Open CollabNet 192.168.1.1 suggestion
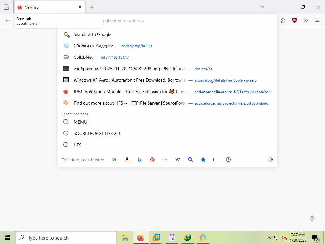 pos(167,57)
